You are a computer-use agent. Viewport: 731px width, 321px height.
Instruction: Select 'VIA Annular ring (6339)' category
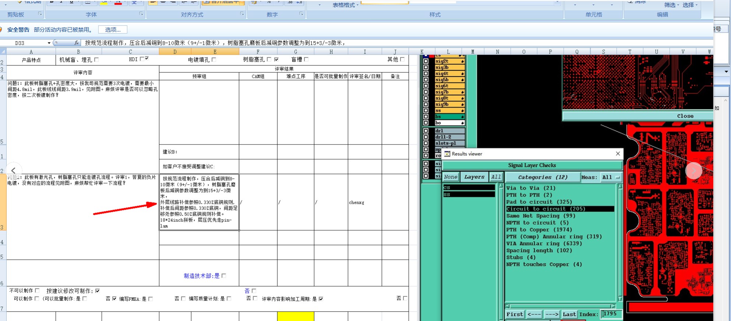(x=544, y=244)
